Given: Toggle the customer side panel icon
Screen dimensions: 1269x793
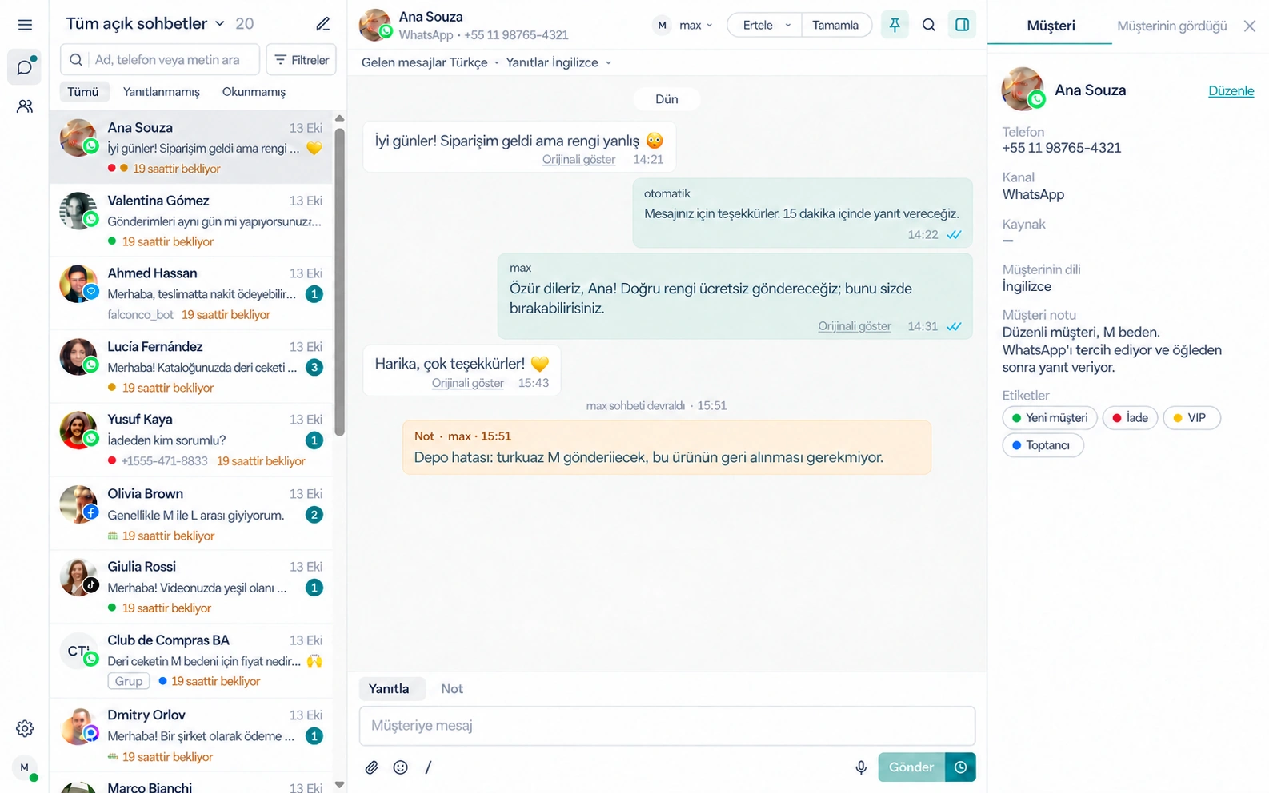Looking at the screenshot, I should tap(963, 25).
